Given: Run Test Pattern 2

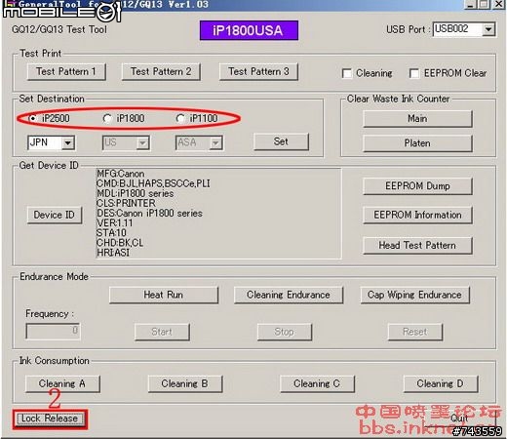Looking at the screenshot, I should [x=161, y=71].
